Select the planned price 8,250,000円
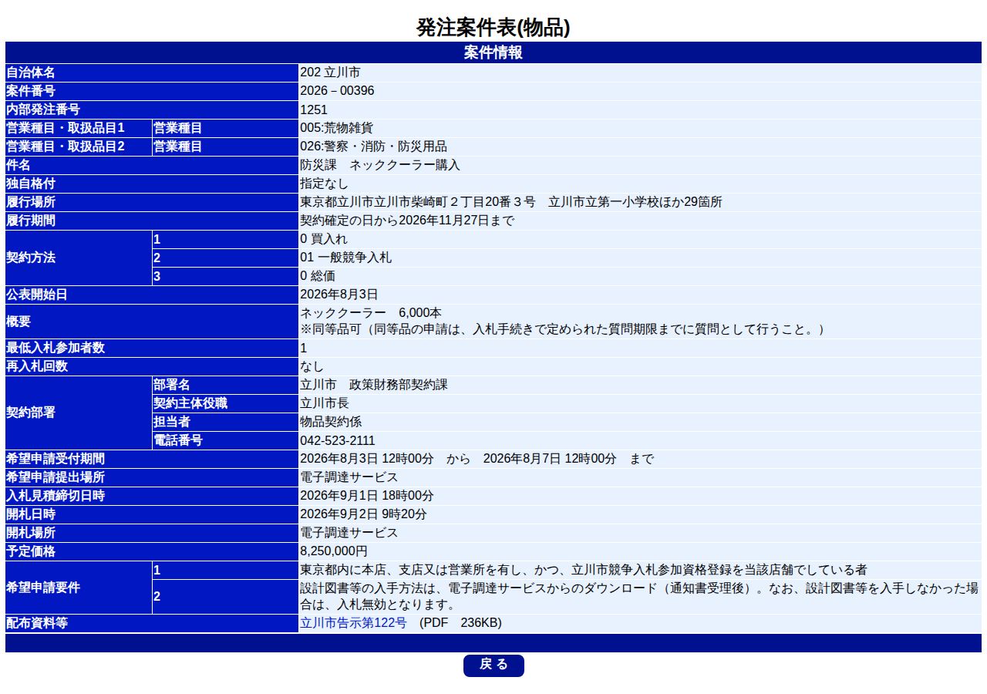Screen dimensions: 987x694 click(x=334, y=551)
